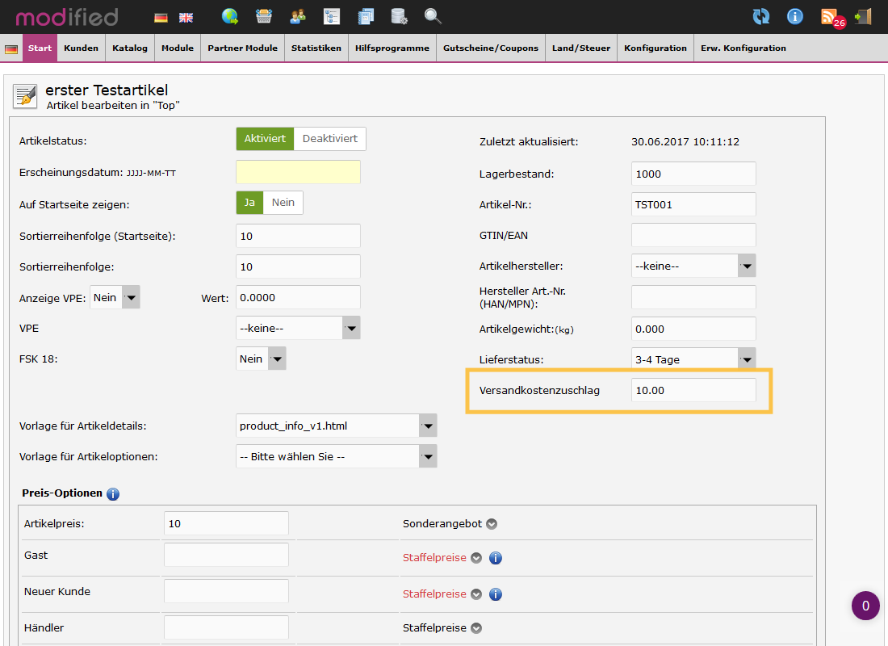Open the Lieferstatus dropdown

pos(693,359)
